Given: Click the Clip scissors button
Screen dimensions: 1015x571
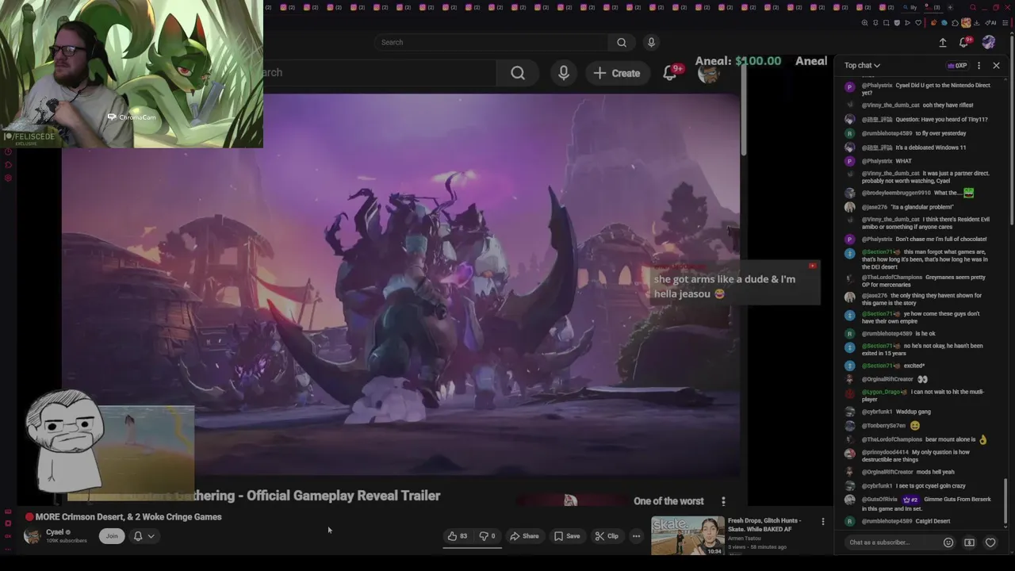Looking at the screenshot, I should [607, 536].
